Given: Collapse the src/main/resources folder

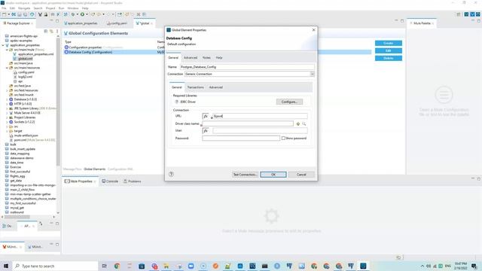Looking at the screenshot, I should 7,68.
